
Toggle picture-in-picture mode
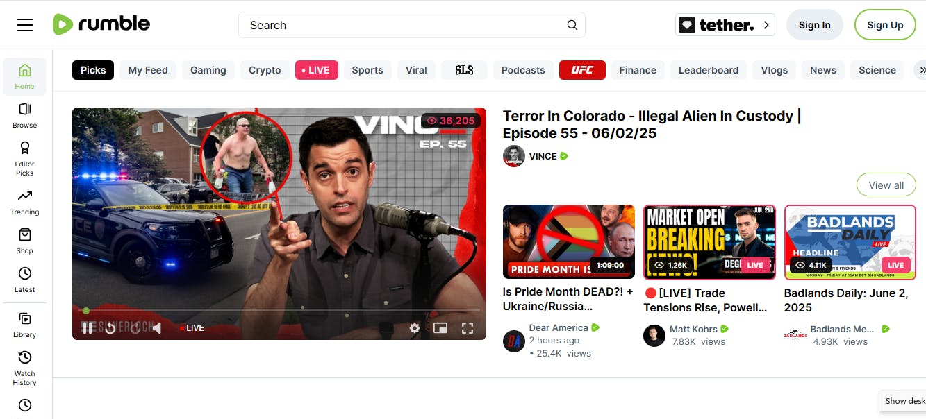tap(440, 328)
